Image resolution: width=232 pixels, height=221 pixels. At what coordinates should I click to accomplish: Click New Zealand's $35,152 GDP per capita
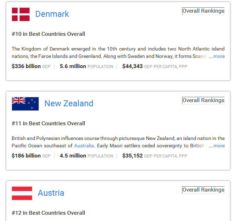pos(133,156)
